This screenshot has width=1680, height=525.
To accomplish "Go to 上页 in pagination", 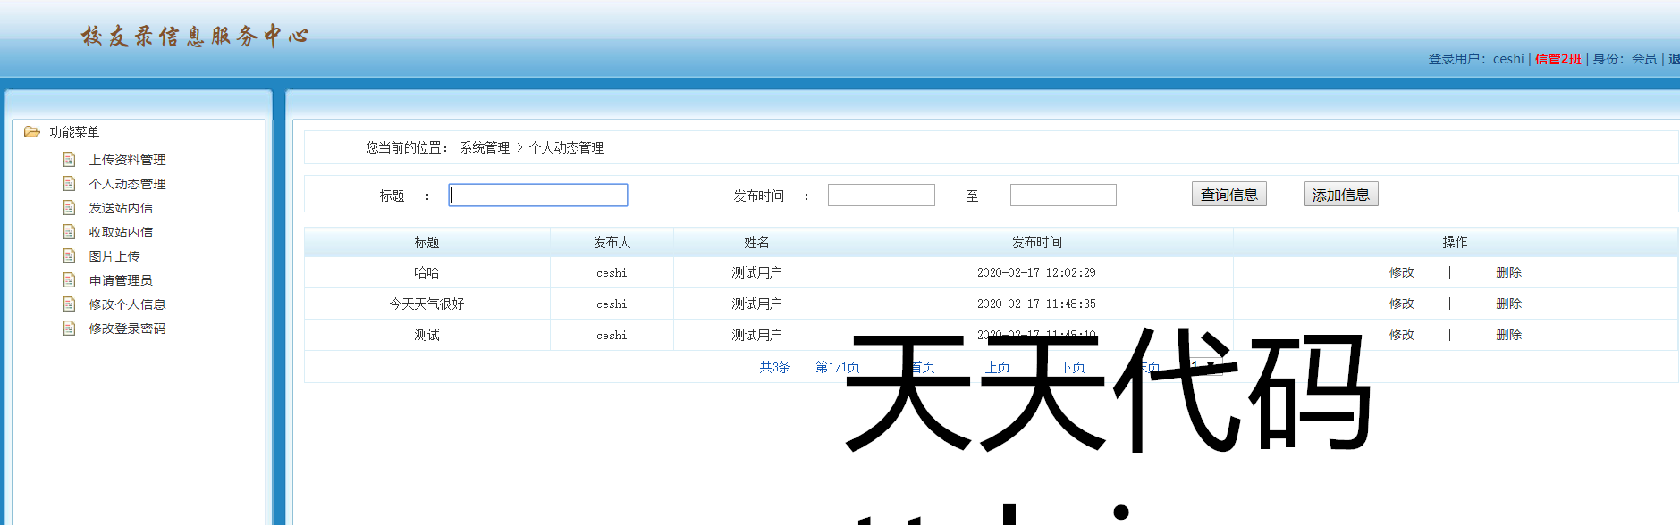I will click(997, 367).
